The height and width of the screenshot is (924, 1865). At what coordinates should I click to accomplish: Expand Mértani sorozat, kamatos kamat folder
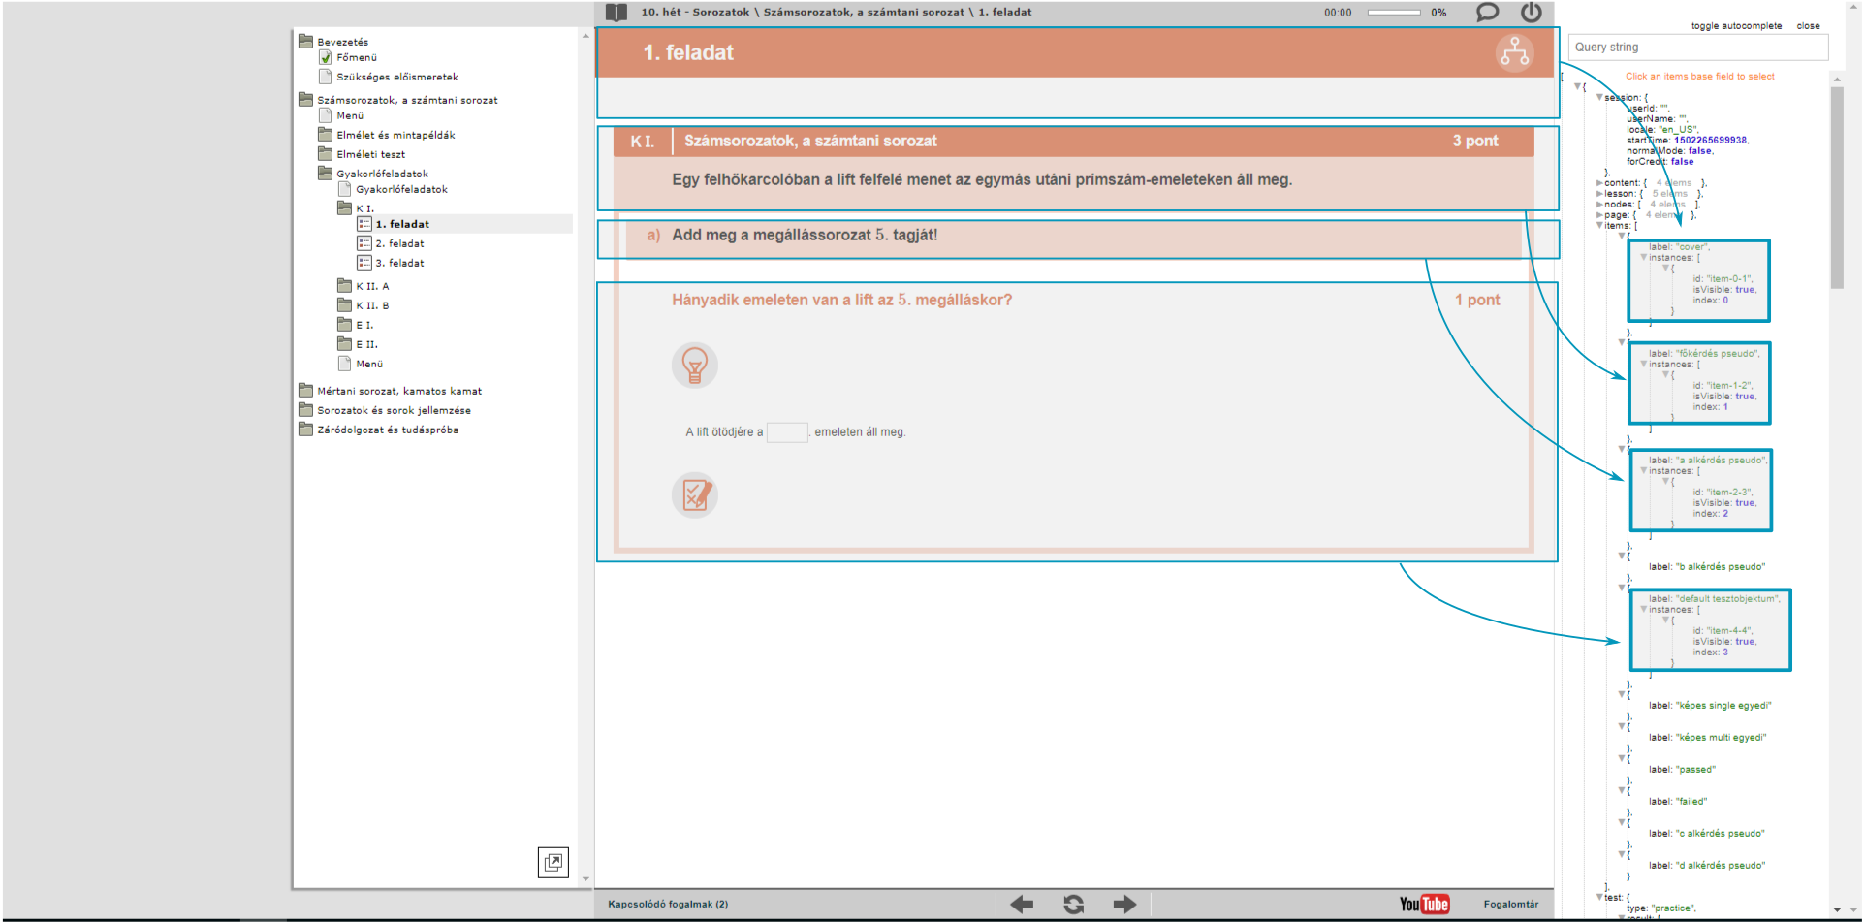(x=306, y=391)
